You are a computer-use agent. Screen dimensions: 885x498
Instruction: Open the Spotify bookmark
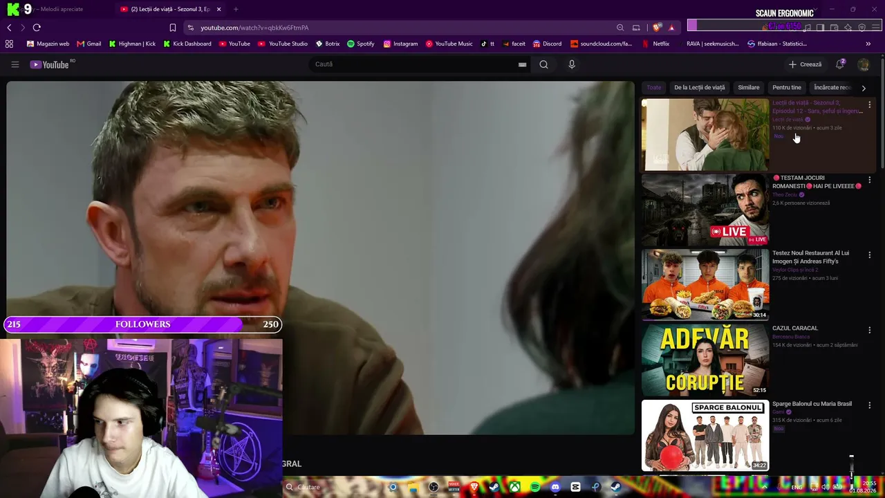[x=361, y=44]
